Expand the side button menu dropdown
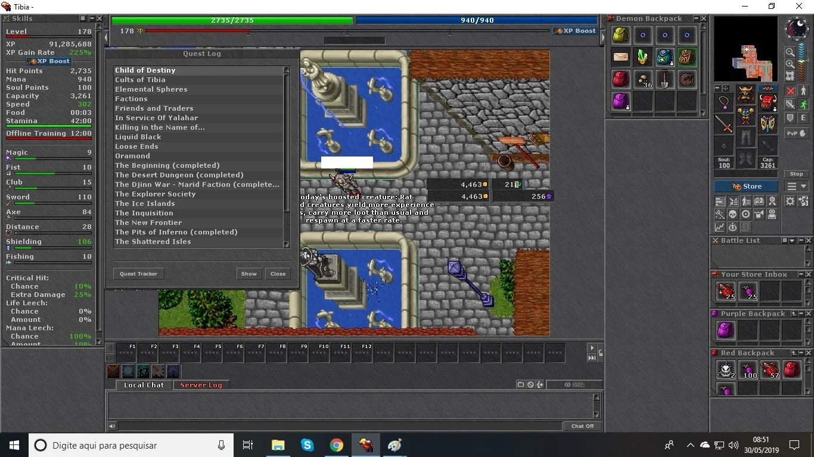814x457 pixels. tap(796, 186)
